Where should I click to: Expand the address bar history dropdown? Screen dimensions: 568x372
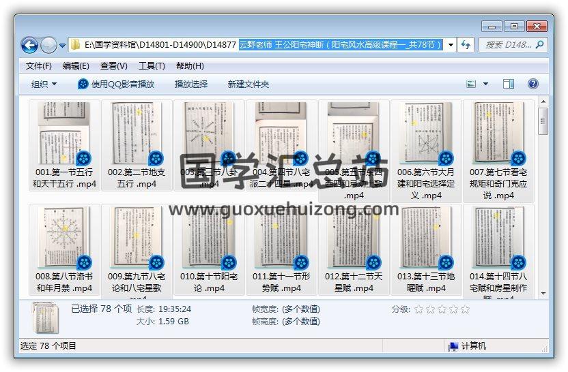(x=451, y=45)
